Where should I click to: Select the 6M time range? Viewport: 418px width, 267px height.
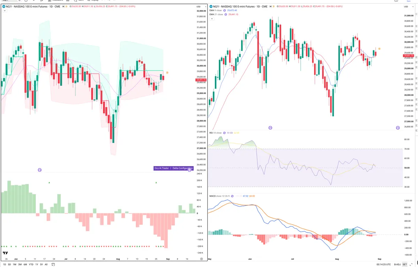(25, 264)
